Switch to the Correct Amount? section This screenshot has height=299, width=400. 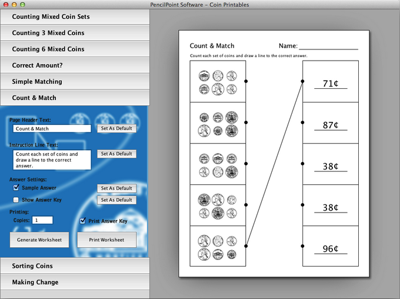click(x=75, y=65)
